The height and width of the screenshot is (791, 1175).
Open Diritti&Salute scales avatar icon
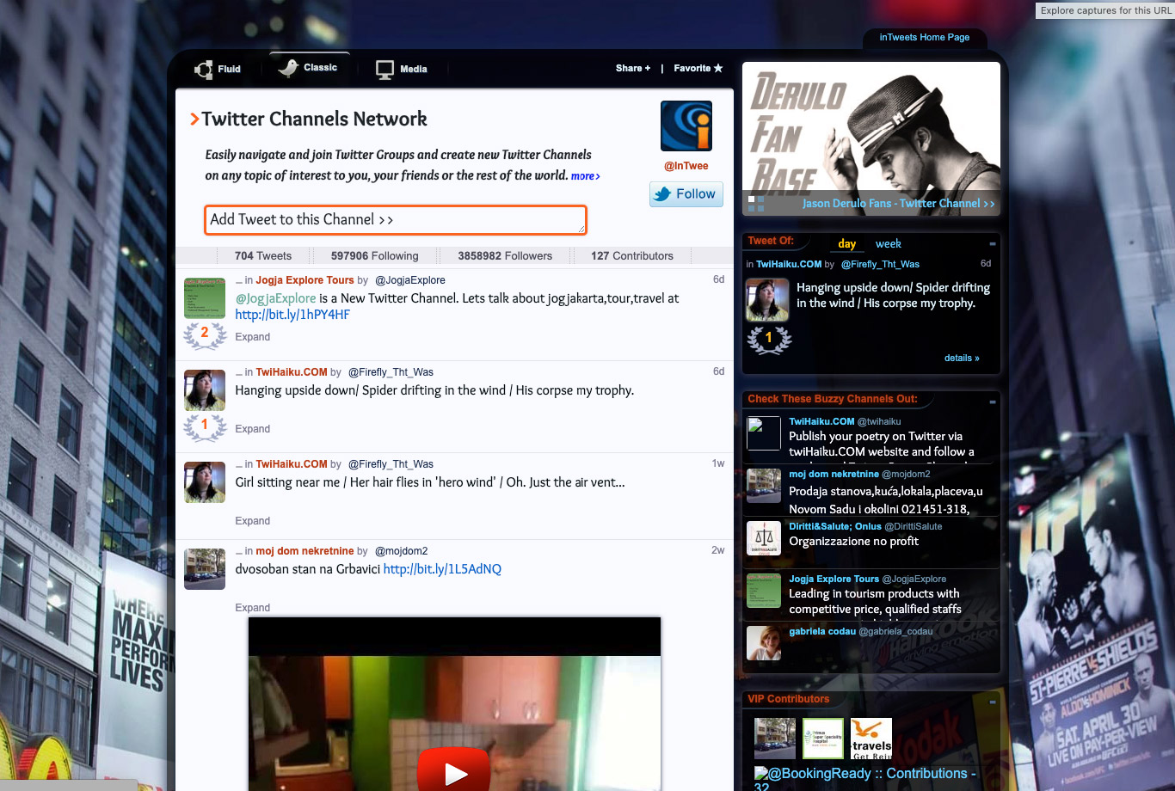[x=764, y=539]
